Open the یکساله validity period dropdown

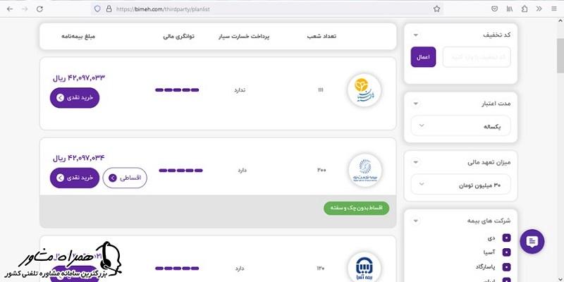click(461, 126)
